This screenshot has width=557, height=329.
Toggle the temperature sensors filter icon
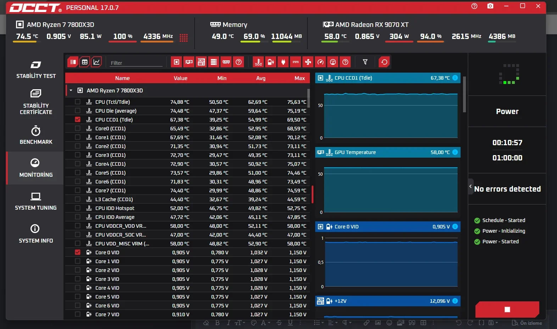258,62
